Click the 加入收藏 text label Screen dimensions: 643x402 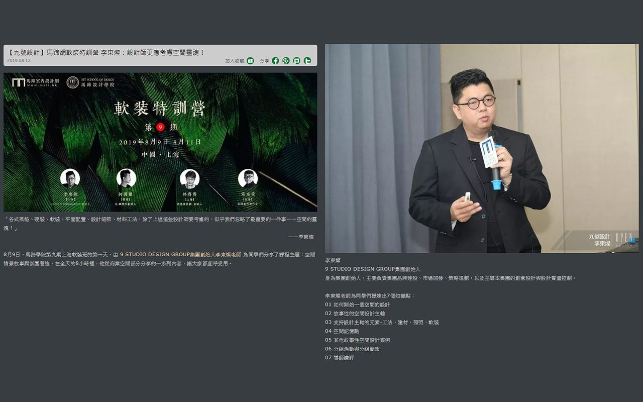pyautogui.click(x=234, y=61)
